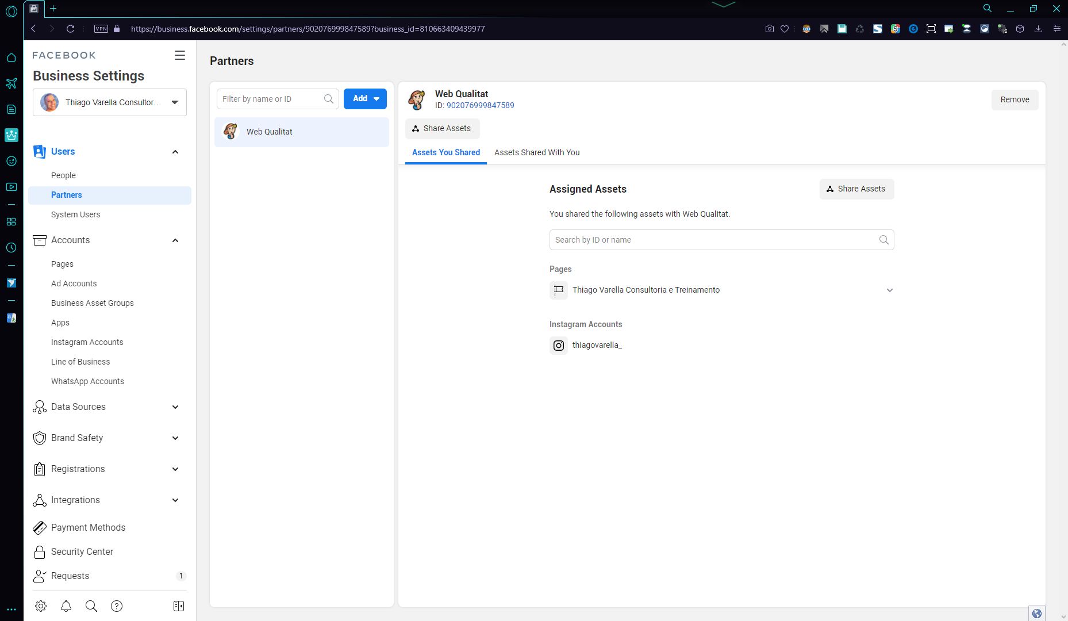This screenshot has height=621, width=1068.
Task: Open Business Settings gear icon in footer
Action: point(41,606)
